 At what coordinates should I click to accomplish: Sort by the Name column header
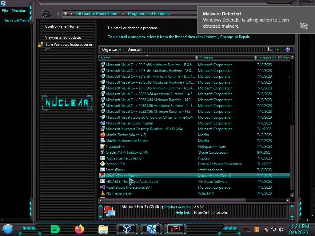pos(147,58)
